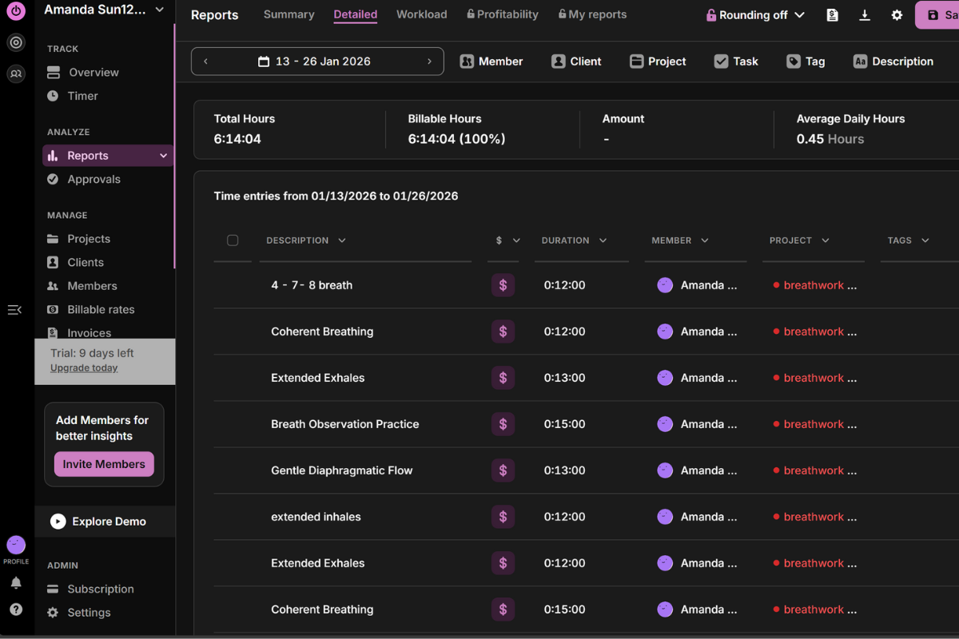959x639 pixels.
Task: Open report settings gear icon
Action: tap(897, 15)
